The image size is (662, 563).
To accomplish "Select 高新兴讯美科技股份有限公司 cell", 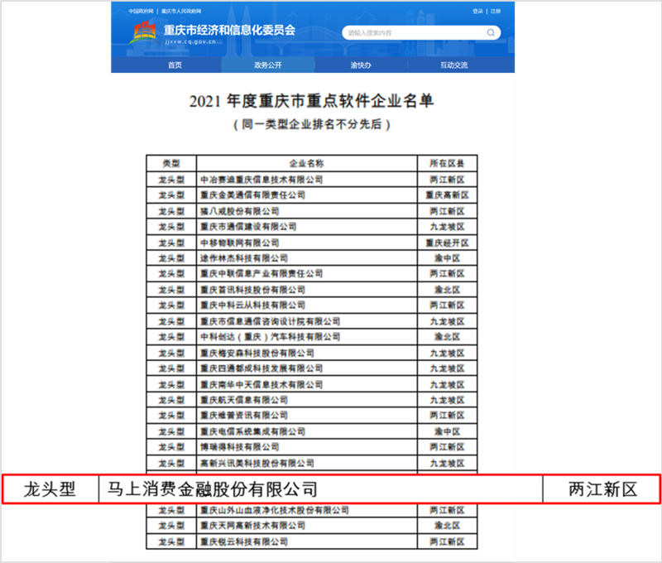I will coord(307,464).
